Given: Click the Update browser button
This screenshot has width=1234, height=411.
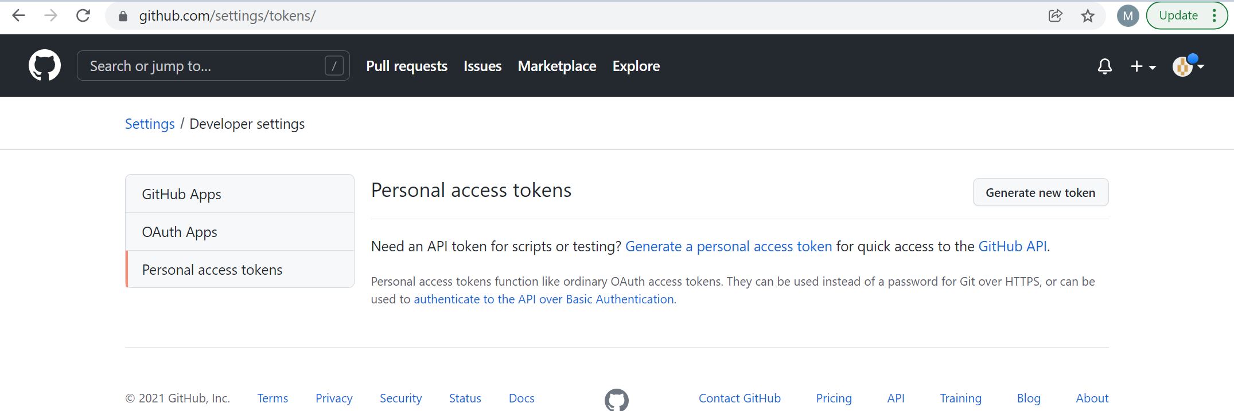Looking at the screenshot, I should click(x=1178, y=15).
